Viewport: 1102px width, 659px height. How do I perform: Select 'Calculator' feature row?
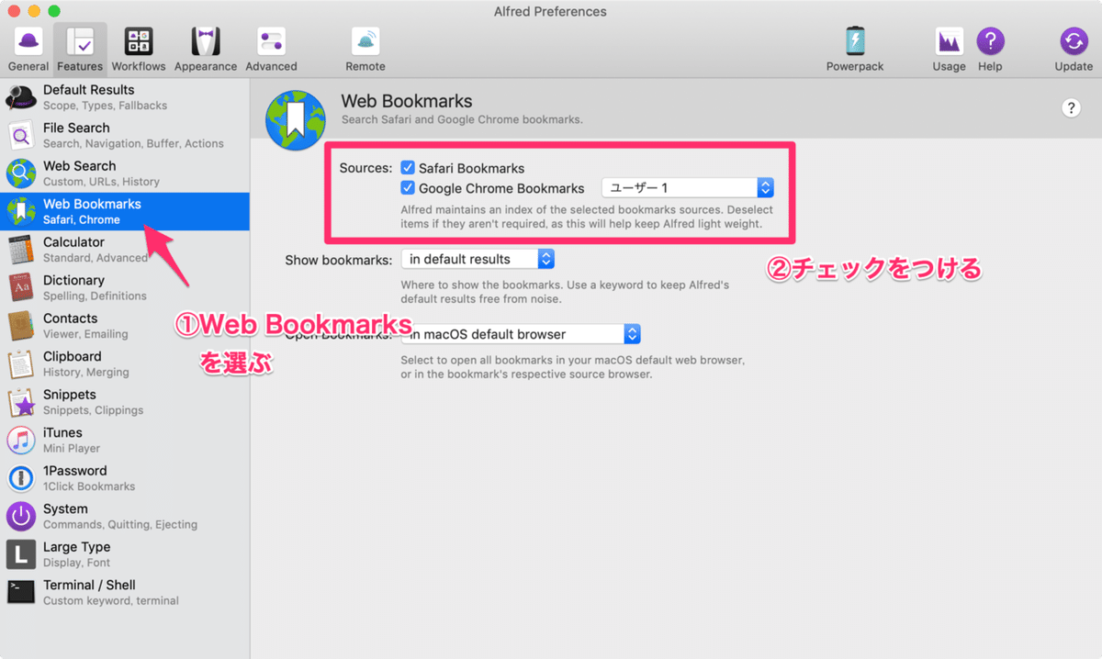(125, 250)
